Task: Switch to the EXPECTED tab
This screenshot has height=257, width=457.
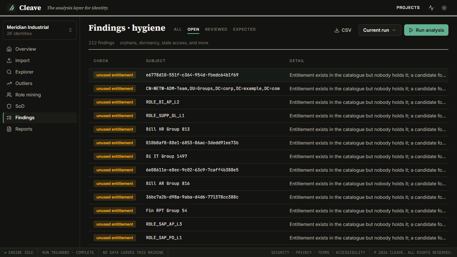Action: (x=244, y=29)
